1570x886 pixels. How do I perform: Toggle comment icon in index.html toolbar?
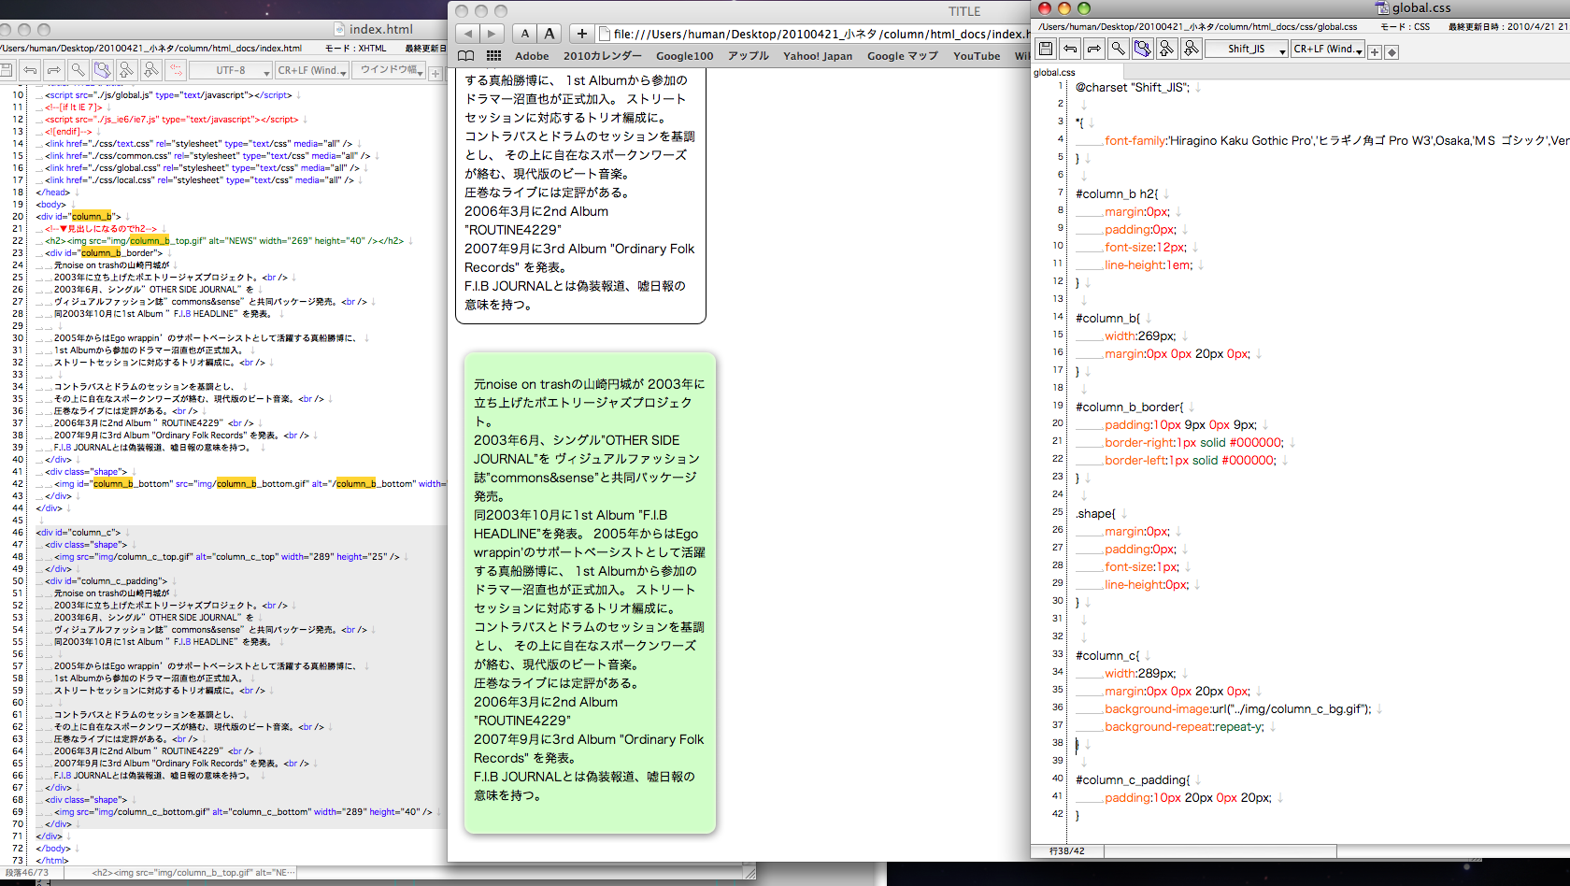click(x=176, y=70)
